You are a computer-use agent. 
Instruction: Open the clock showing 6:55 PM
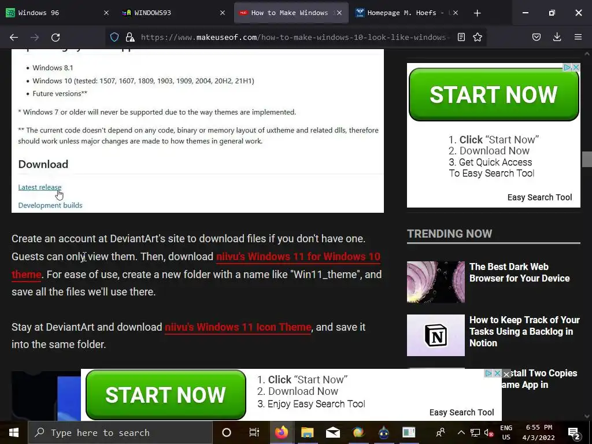pyautogui.click(x=539, y=432)
